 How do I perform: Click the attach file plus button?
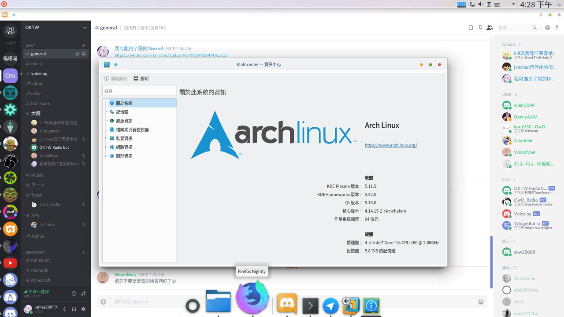[x=103, y=302]
